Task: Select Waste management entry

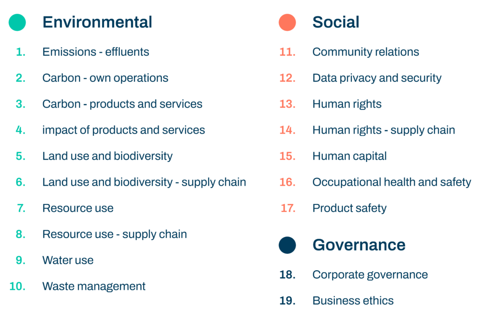Action: point(94,286)
